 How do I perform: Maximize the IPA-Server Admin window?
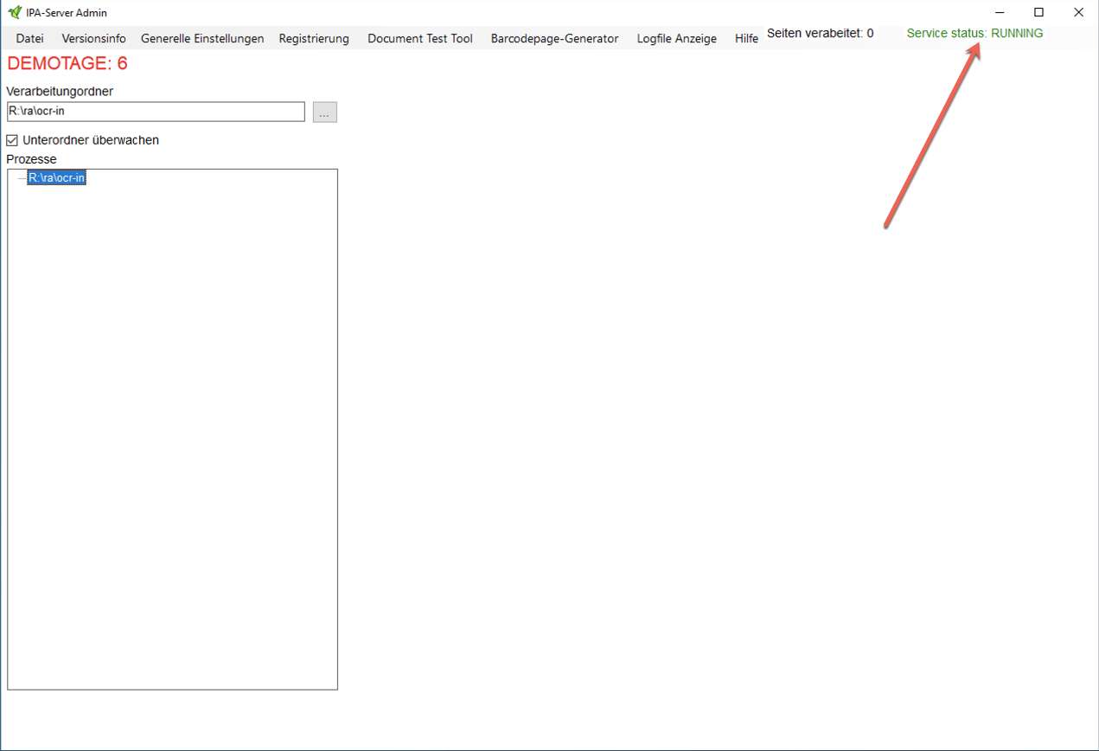tap(1039, 12)
